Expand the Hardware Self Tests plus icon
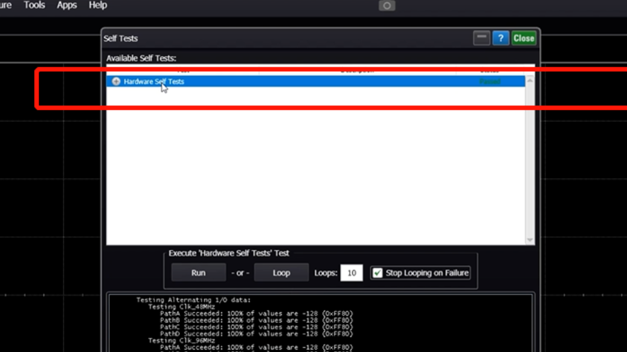The height and width of the screenshot is (352, 627). (x=116, y=82)
